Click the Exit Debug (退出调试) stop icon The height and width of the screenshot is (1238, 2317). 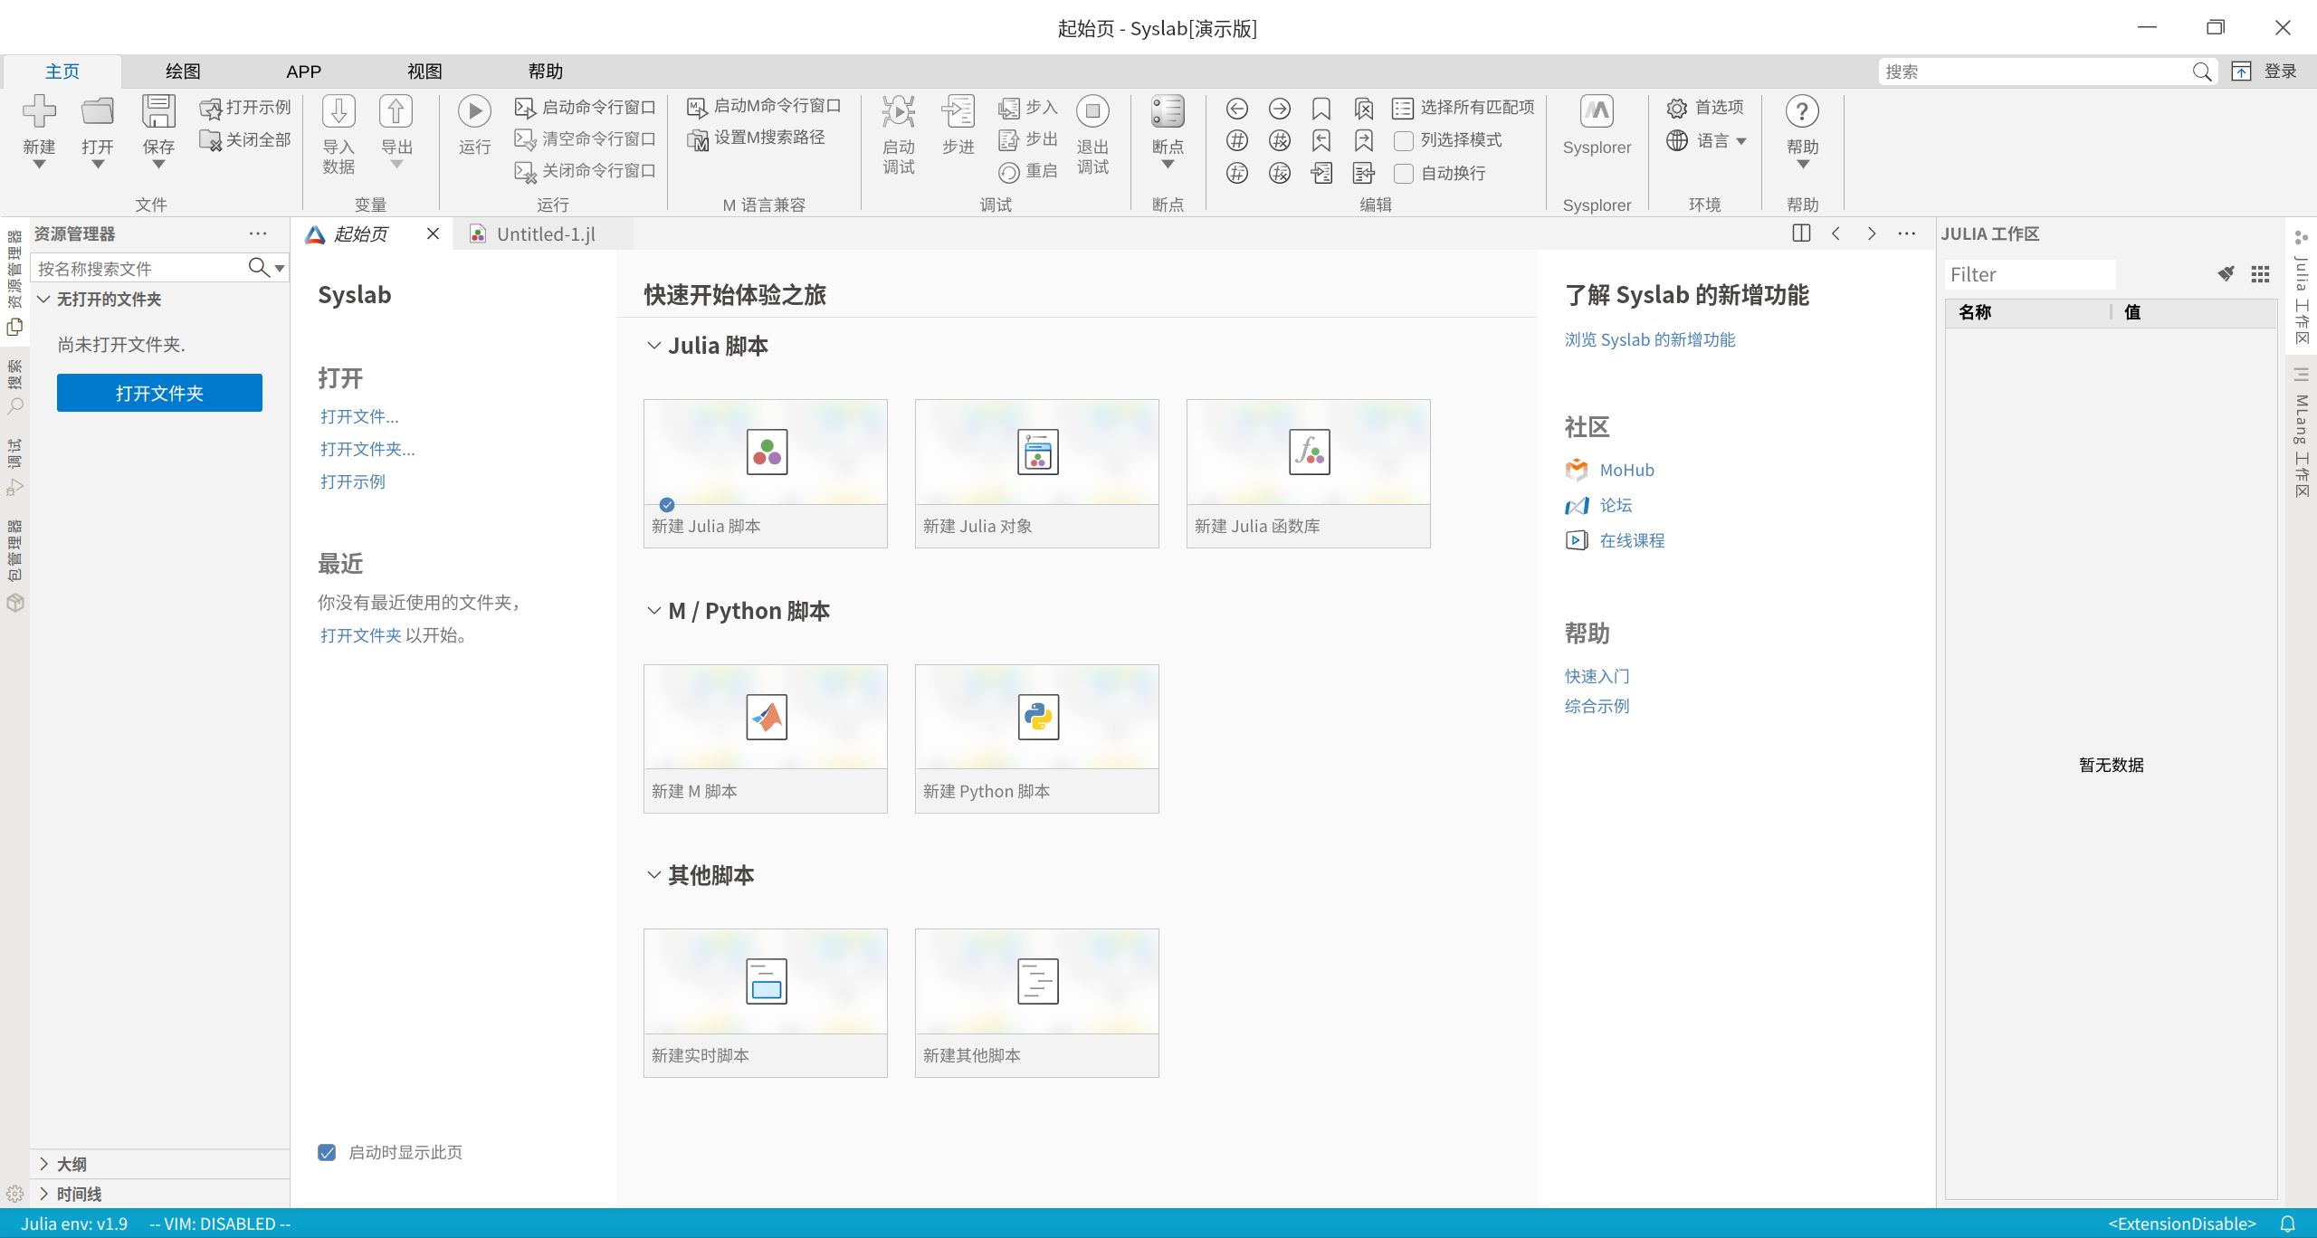pyautogui.click(x=1092, y=111)
